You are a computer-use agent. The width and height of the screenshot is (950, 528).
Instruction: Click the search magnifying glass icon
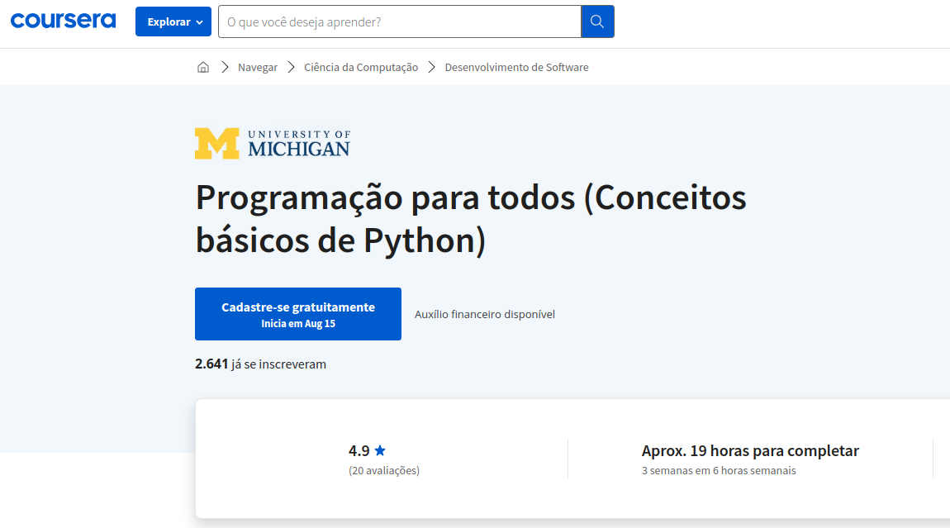[x=596, y=21]
